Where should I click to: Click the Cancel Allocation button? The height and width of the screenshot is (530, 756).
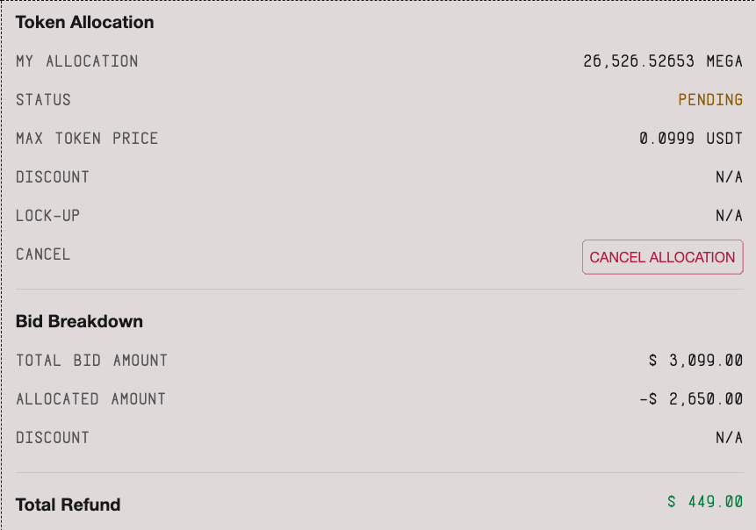click(662, 257)
